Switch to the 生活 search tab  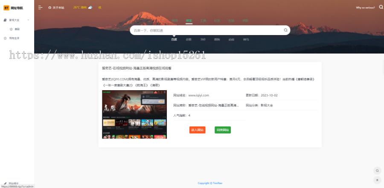(231, 21)
